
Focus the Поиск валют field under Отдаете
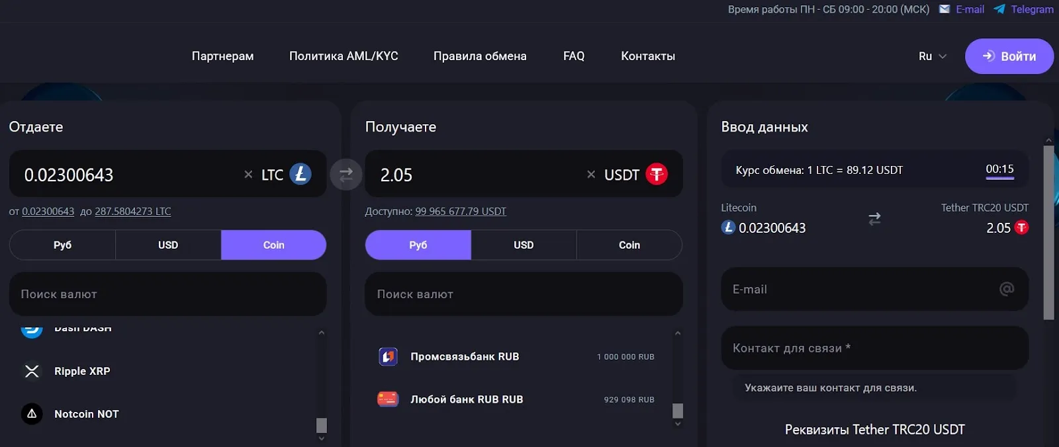click(x=167, y=294)
